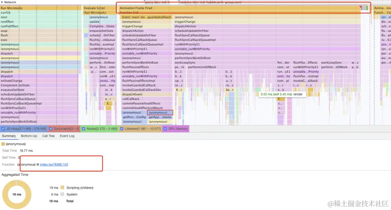Select the Compone...tState block
This screenshot has height=210, width=391.
point(102,26)
